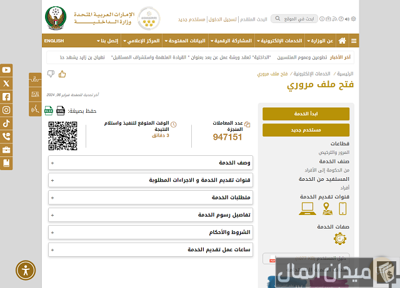This screenshot has width=400, height=288.
Task: Expand the الشروط والأحكام section
Action: click(151, 233)
